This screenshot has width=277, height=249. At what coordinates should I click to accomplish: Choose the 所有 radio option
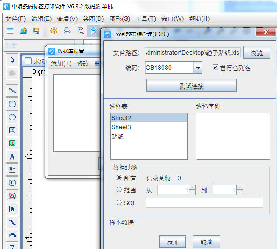point(119,178)
